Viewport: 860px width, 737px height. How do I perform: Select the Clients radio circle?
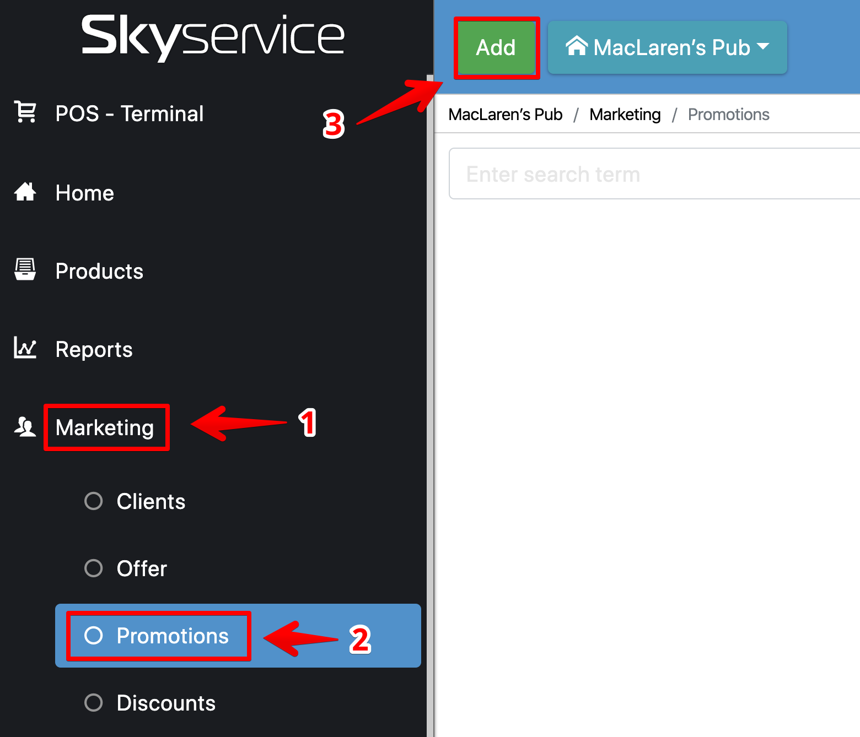coord(94,501)
